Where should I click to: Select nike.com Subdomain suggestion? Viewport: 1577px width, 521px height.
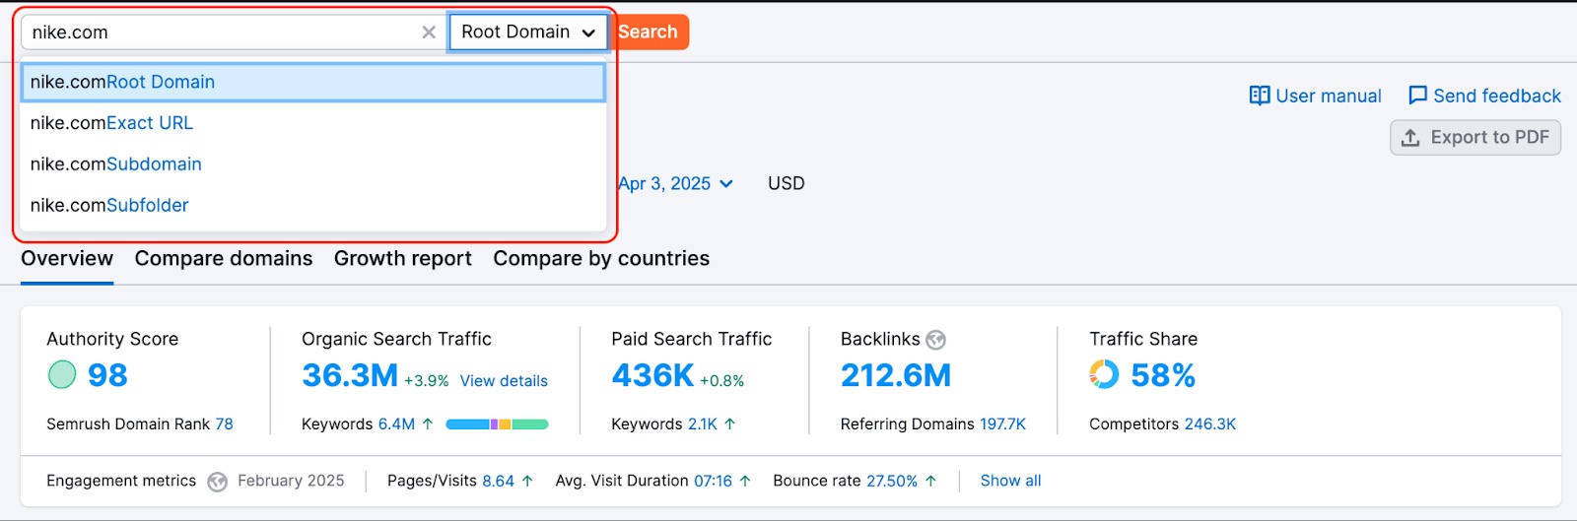point(312,164)
